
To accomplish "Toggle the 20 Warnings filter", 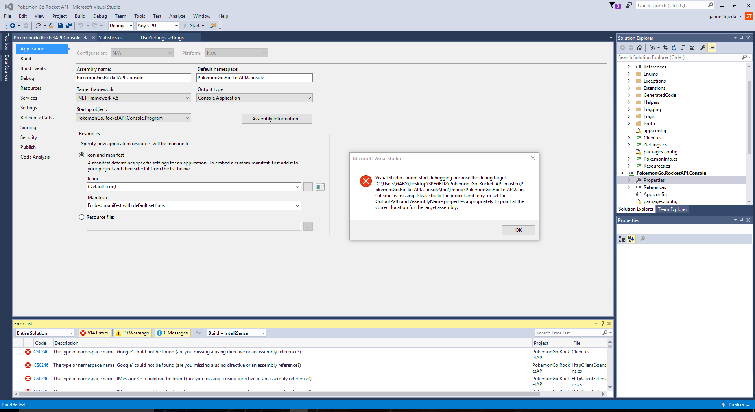I will [132, 333].
